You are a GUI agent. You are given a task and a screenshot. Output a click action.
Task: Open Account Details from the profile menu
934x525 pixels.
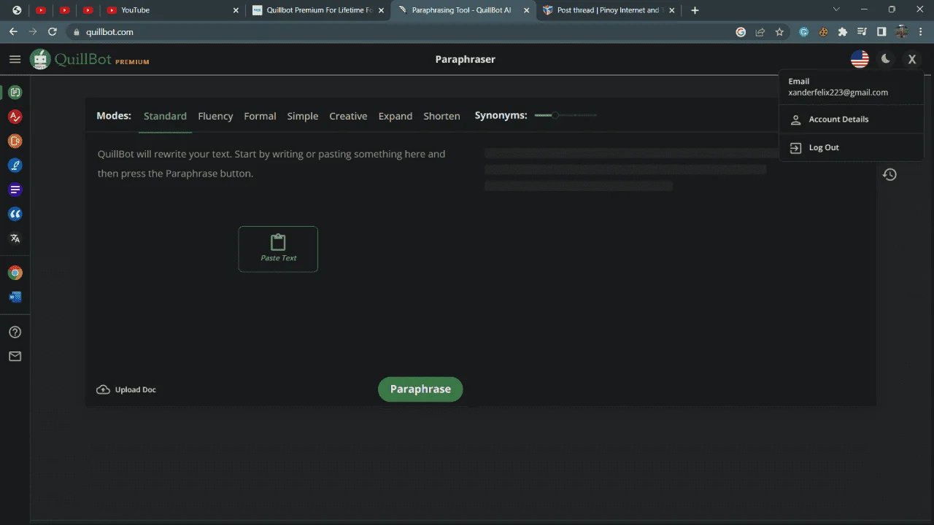(x=851, y=120)
